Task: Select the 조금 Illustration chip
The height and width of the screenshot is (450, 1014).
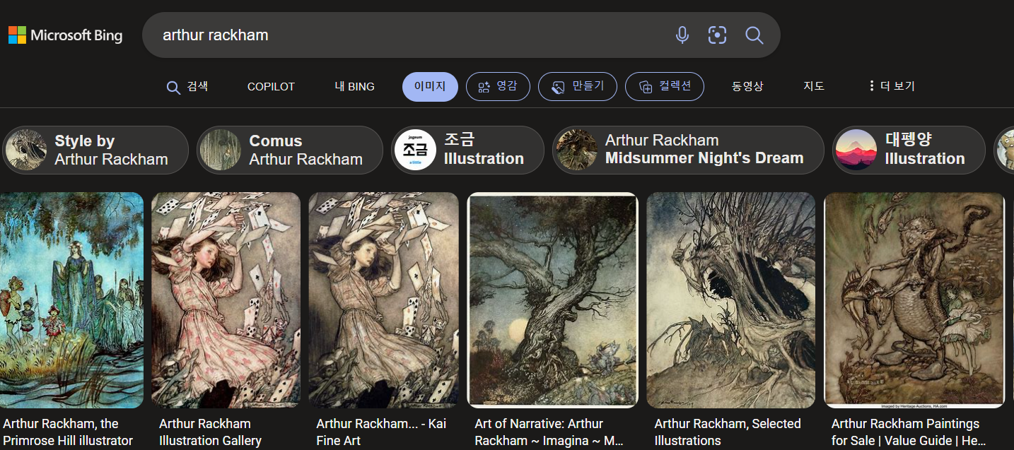Action: coord(467,150)
